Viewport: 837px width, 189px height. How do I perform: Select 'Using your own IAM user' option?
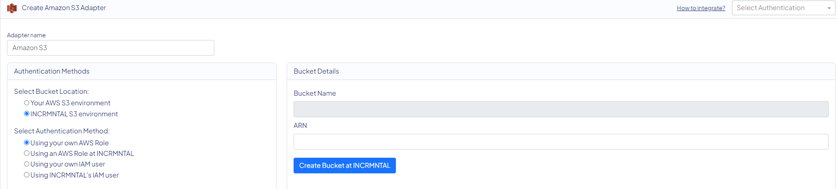[x=27, y=164]
